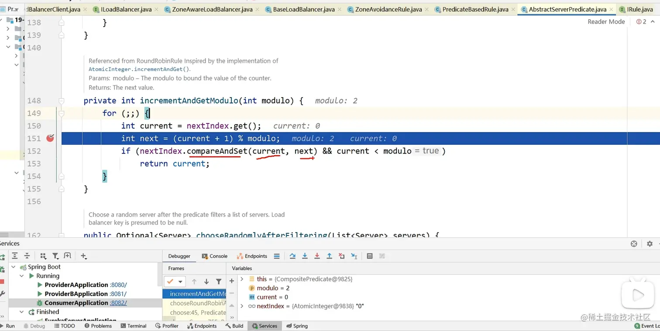Screen dimensions: 660x331
Task: Expand the 'this' variable
Action: tap(242, 279)
